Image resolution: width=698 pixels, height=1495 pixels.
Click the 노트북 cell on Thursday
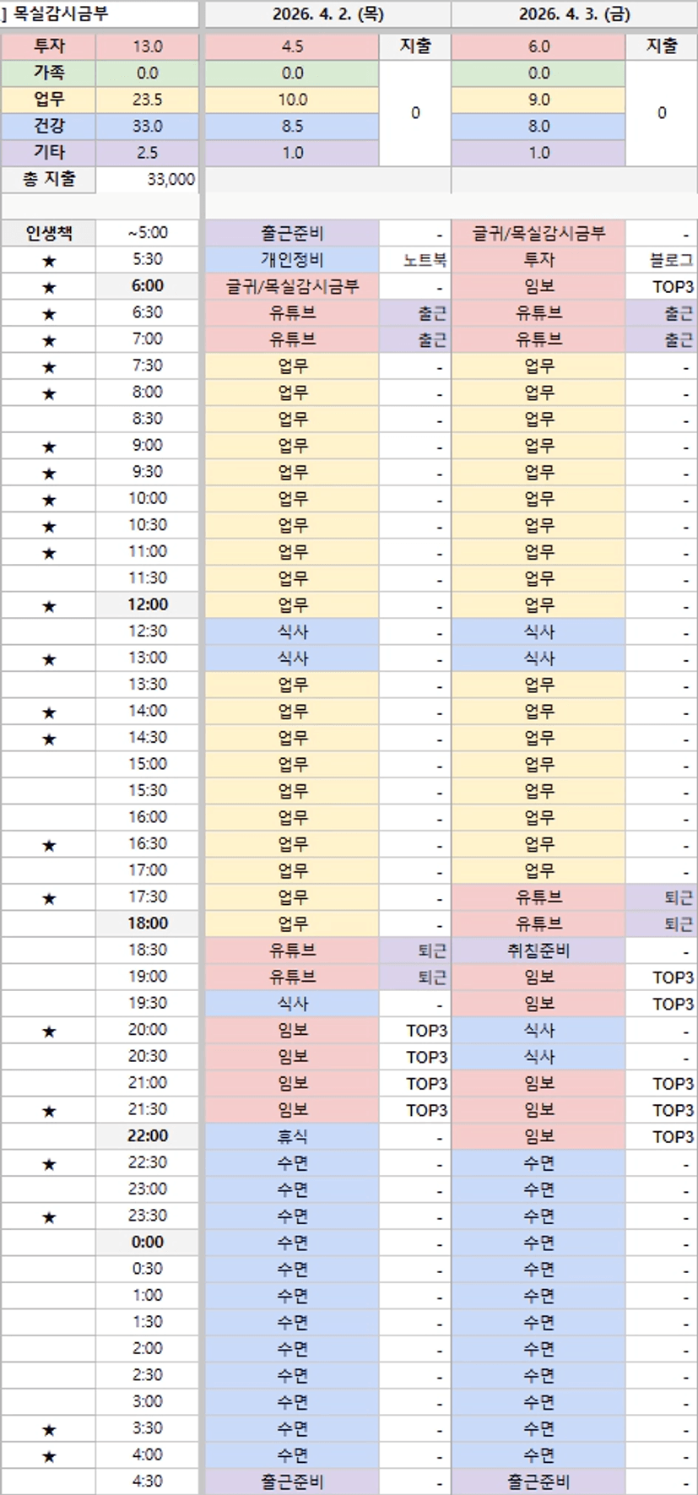[x=415, y=260]
